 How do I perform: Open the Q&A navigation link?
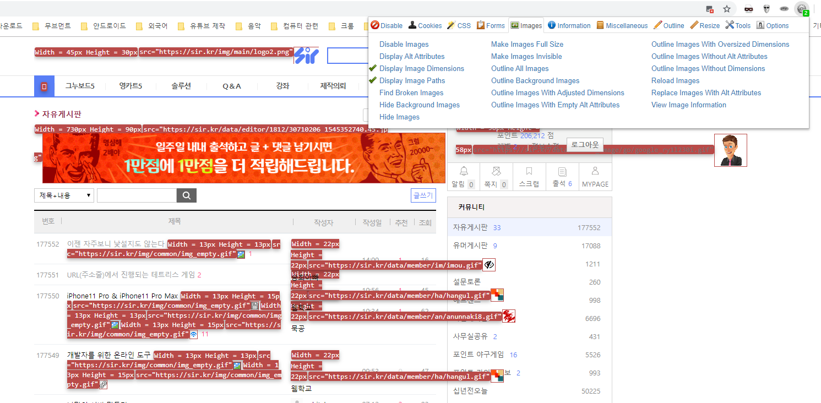232,86
